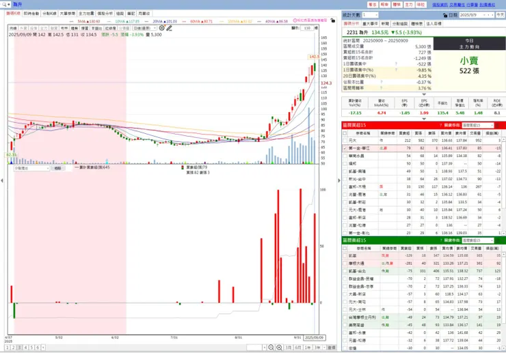Zoom in chart with plus magnifier

click(279, 348)
